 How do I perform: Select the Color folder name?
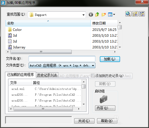17,30
